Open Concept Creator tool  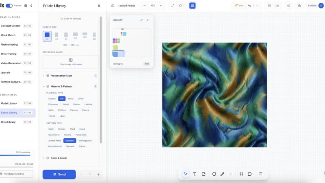coord(16,26)
